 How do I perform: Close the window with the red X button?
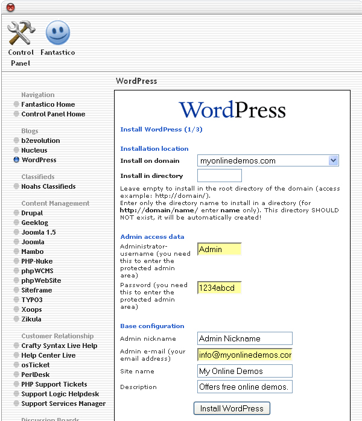[10, 7]
